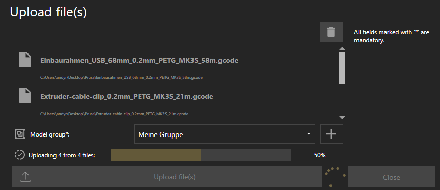This screenshot has height=190, width=440.
Task: Click the Model group icon
Action: coord(19,134)
